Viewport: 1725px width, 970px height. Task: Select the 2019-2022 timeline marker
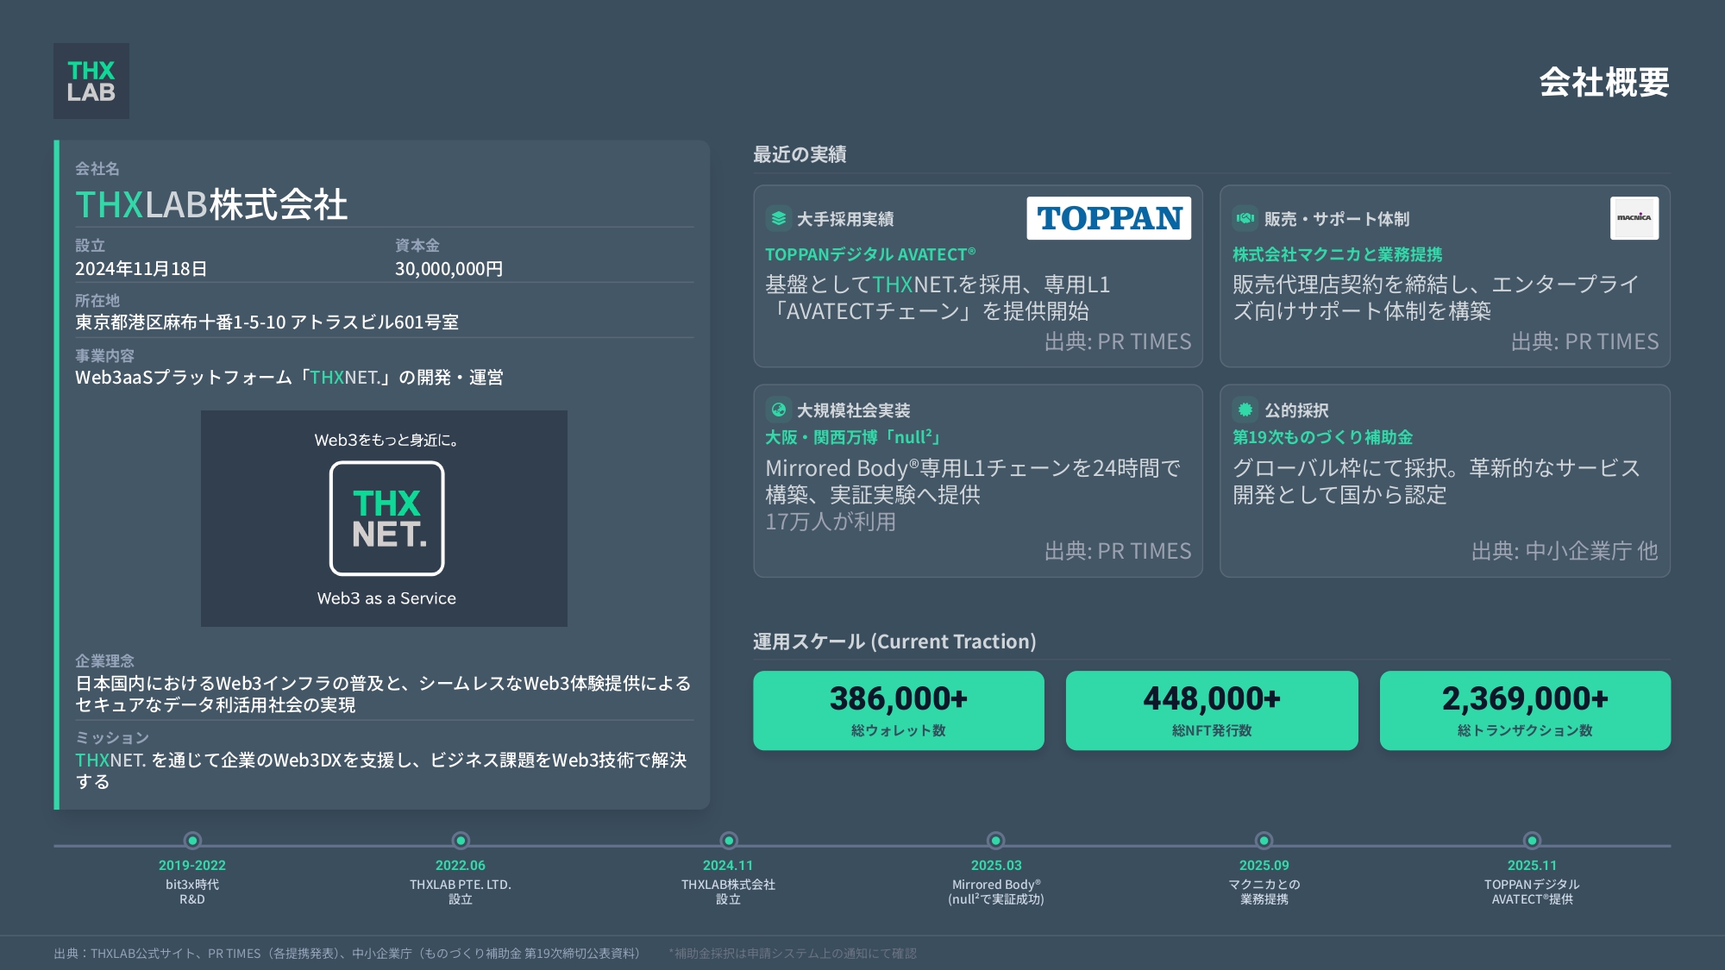(192, 840)
